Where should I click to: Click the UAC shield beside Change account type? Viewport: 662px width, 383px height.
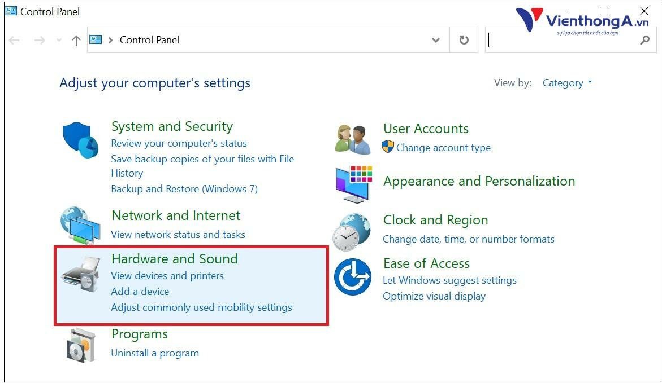[x=388, y=147]
